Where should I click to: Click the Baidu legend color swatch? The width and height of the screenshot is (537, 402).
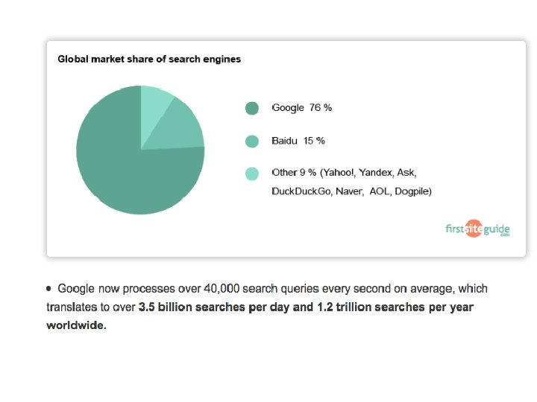click(252, 141)
